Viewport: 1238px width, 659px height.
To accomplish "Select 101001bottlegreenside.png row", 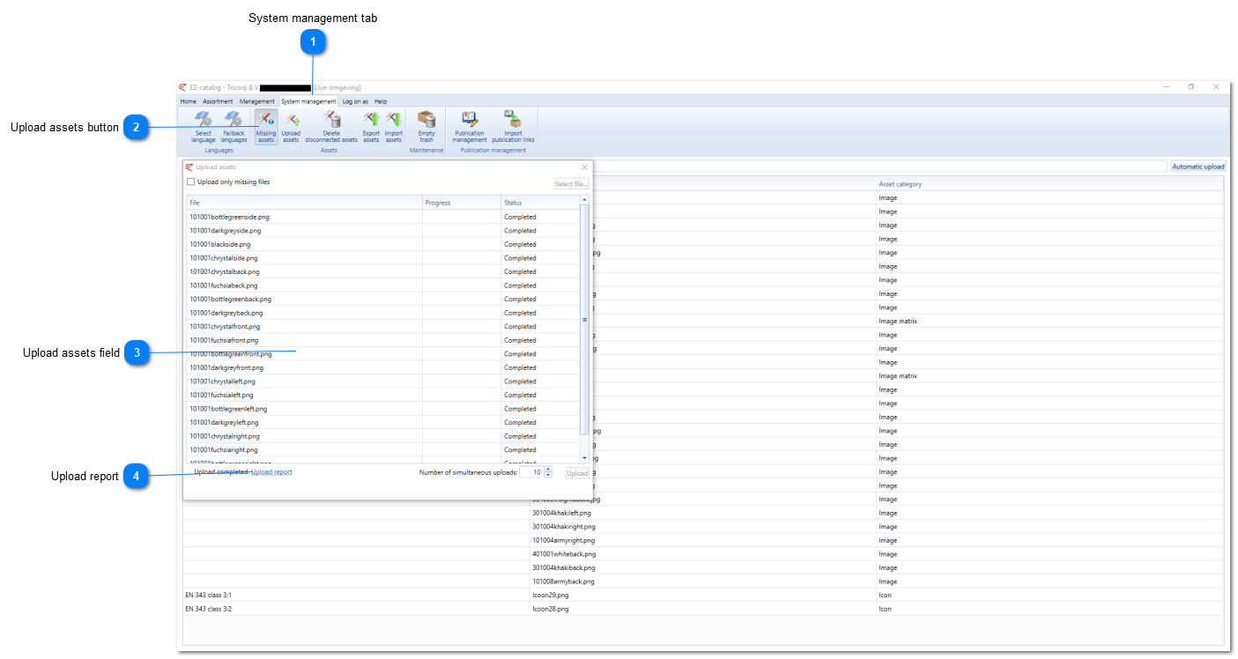I will pyautogui.click(x=382, y=217).
